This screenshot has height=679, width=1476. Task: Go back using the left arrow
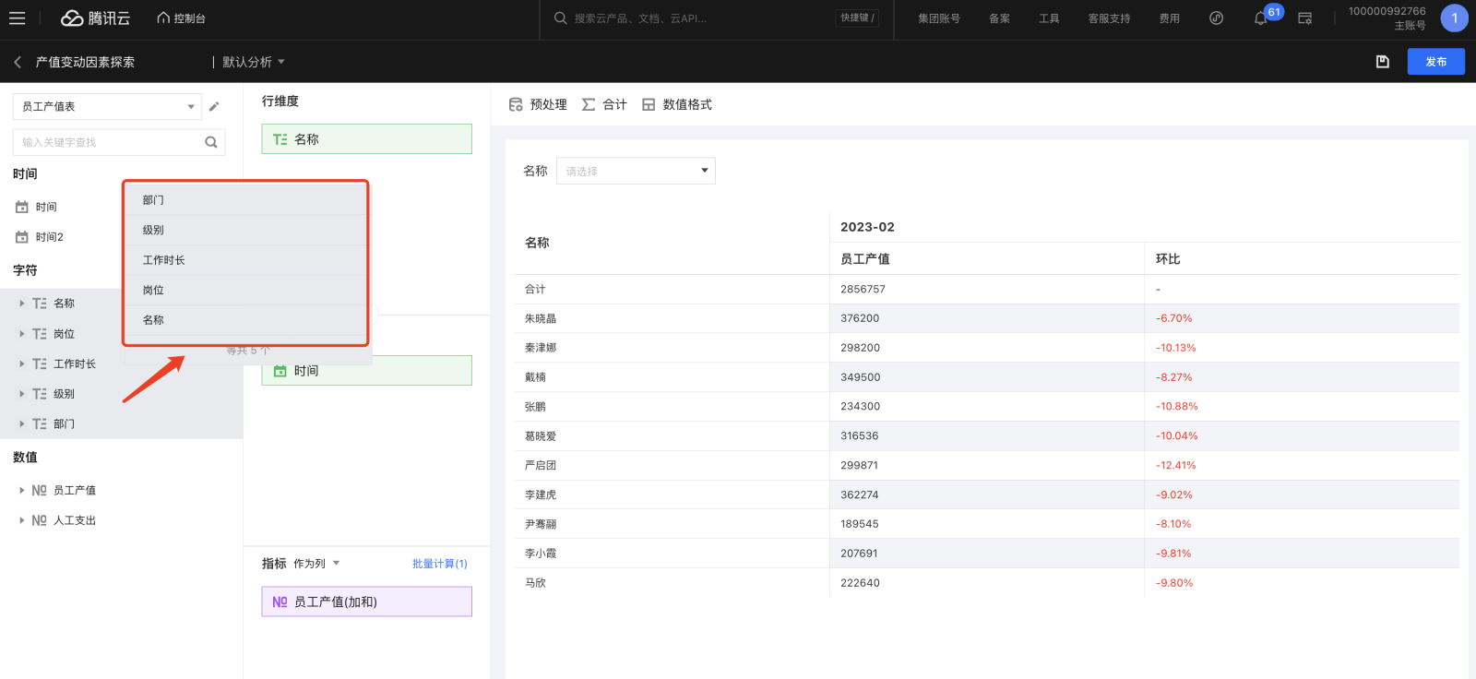(18, 62)
